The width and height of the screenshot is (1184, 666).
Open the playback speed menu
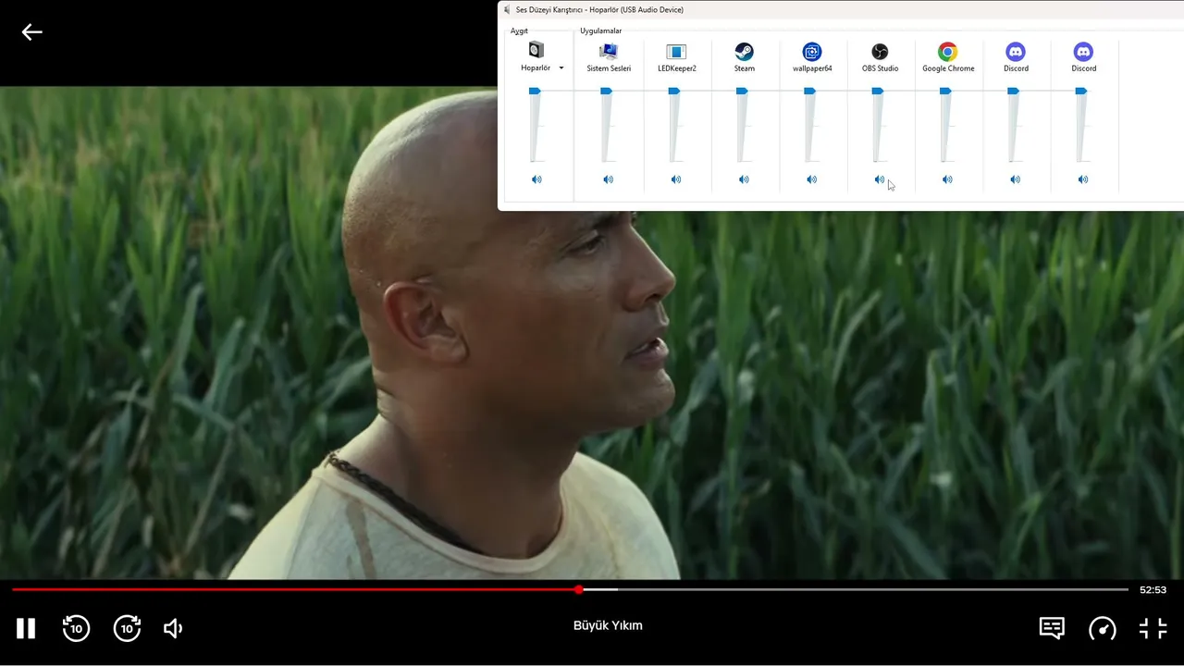point(1103,628)
